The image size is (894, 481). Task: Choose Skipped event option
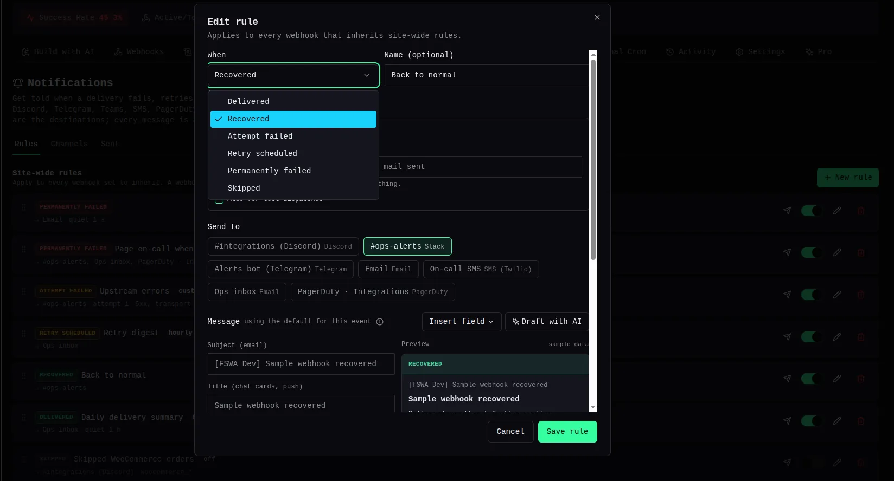point(293,188)
